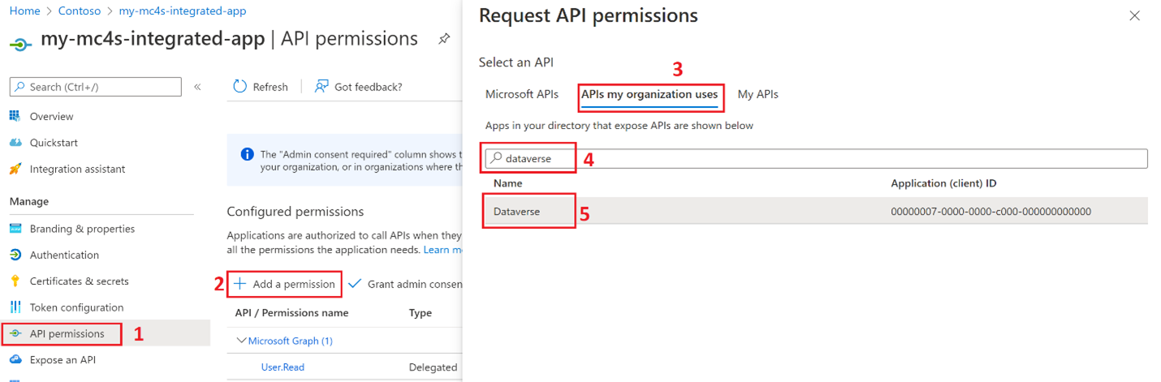Switch to APIs my organization uses tab

[650, 94]
